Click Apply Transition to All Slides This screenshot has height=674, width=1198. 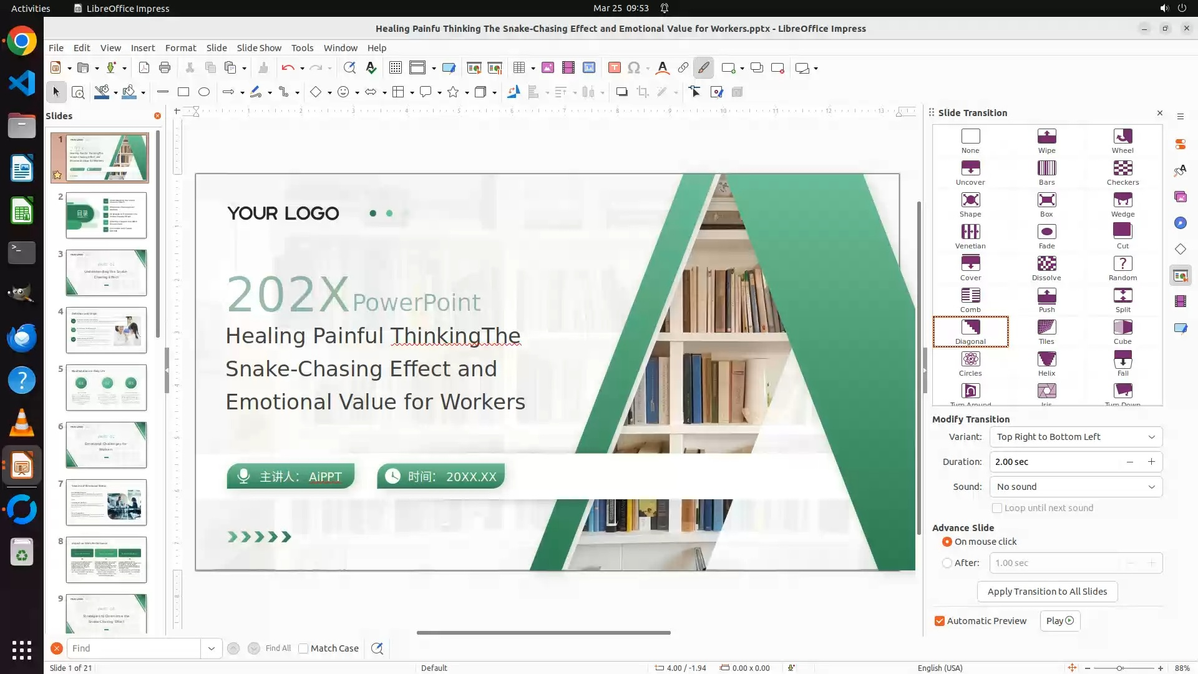point(1046,592)
